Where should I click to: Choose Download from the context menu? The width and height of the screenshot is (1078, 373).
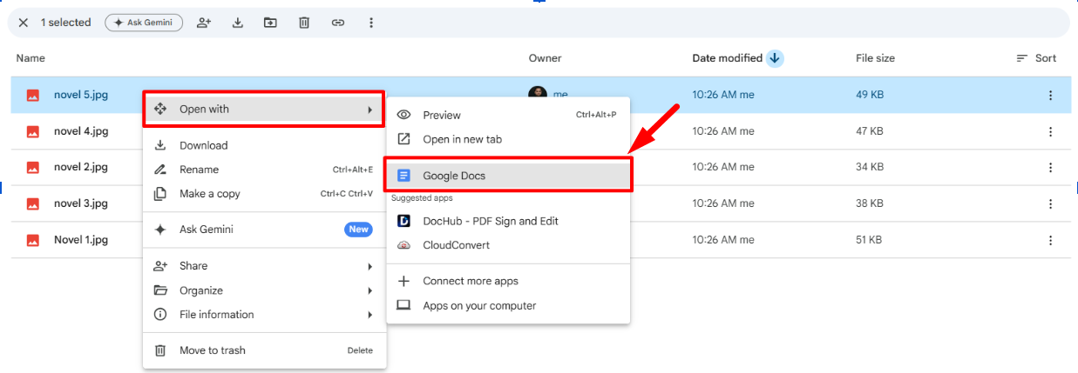tap(264, 145)
